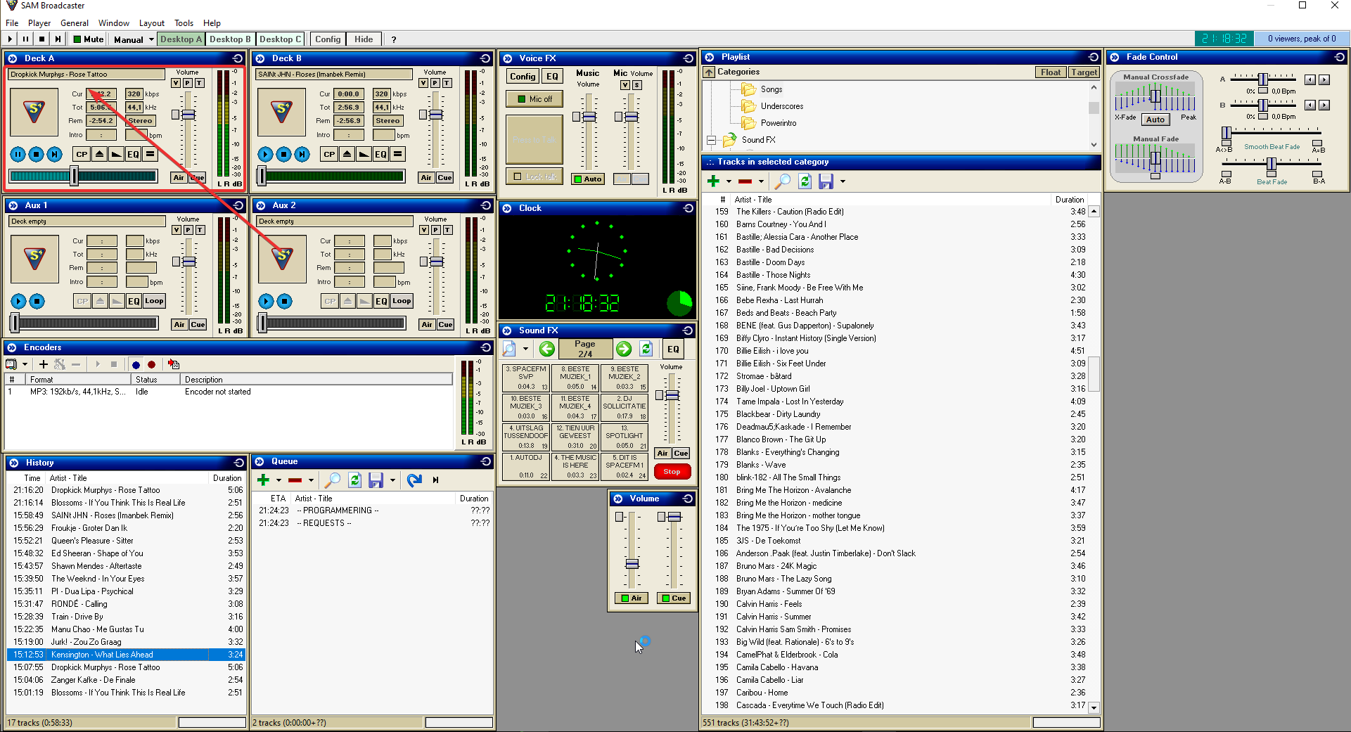Add track with green plus in Playlist

(x=713, y=181)
